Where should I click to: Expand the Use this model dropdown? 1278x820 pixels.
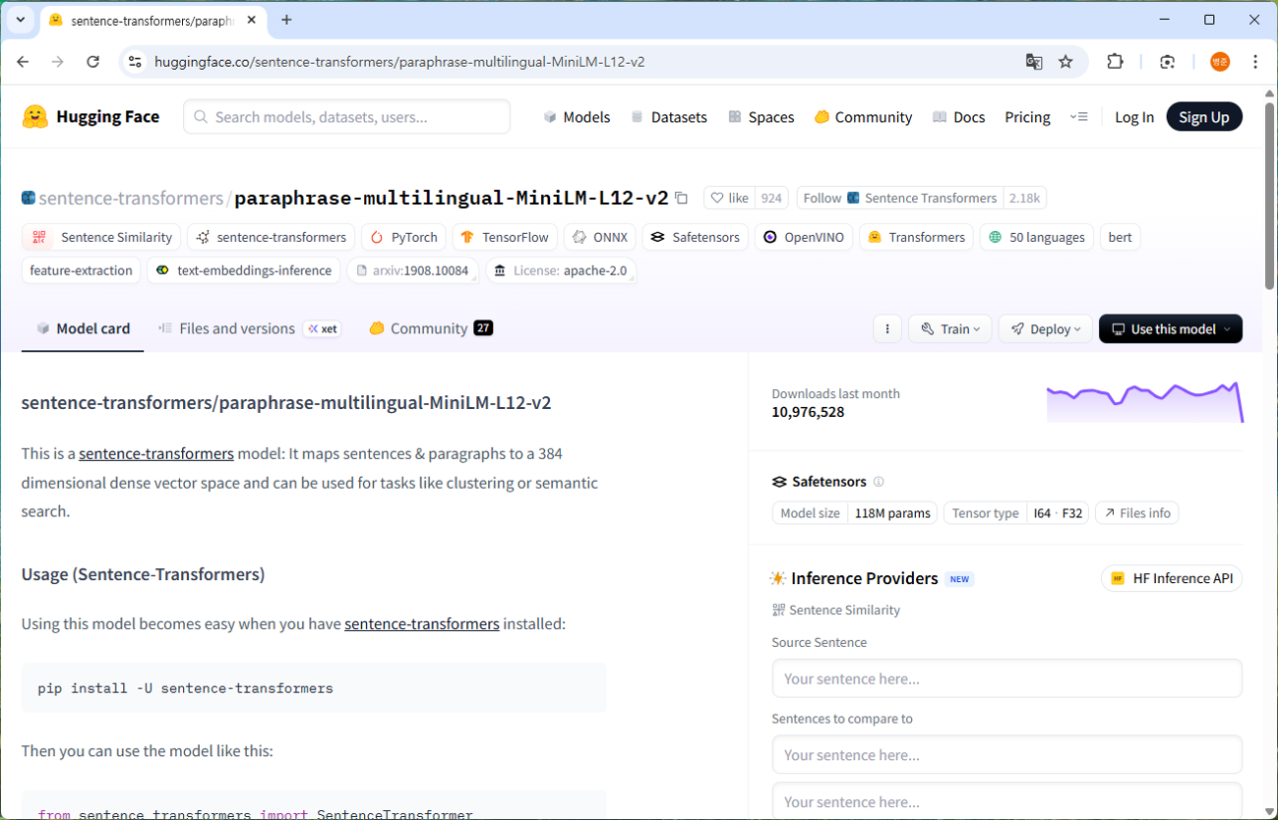[1171, 329]
